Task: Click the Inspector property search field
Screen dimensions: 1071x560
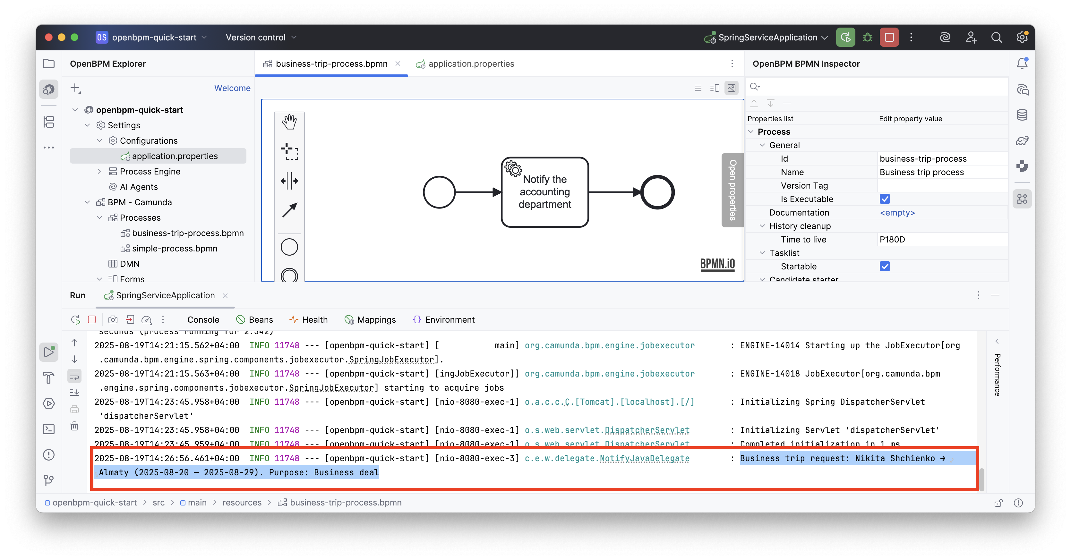Action: tap(877, 87)
